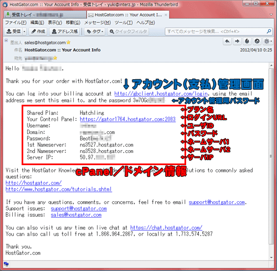Click the Forward arrow icon
This screenshot has width=277, height=271.
point(237,41)
